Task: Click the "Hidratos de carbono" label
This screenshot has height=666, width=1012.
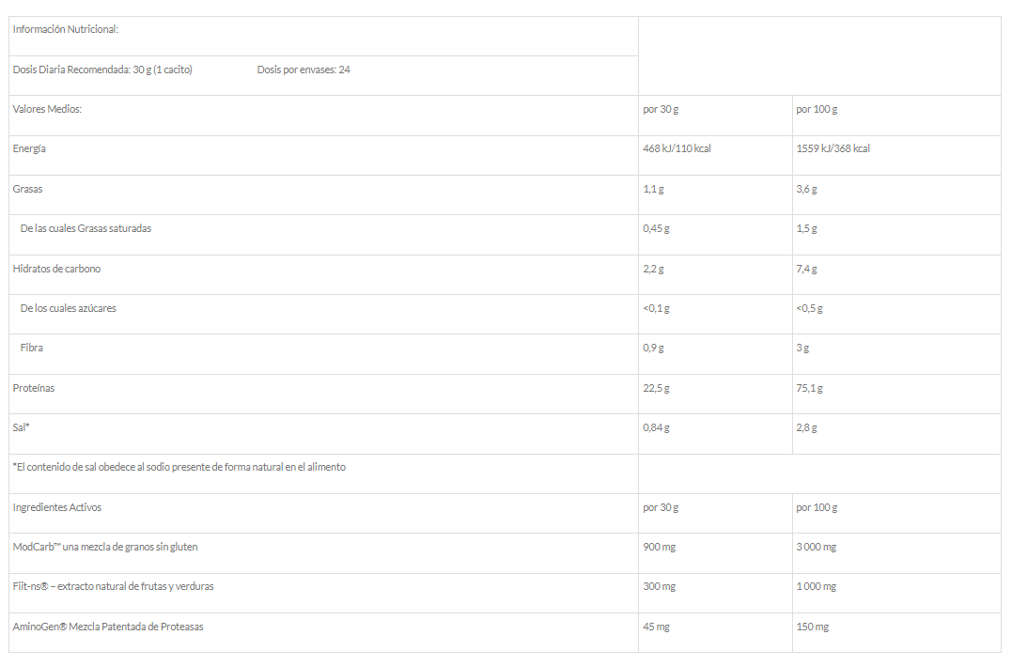Action: tap(56, 269)
